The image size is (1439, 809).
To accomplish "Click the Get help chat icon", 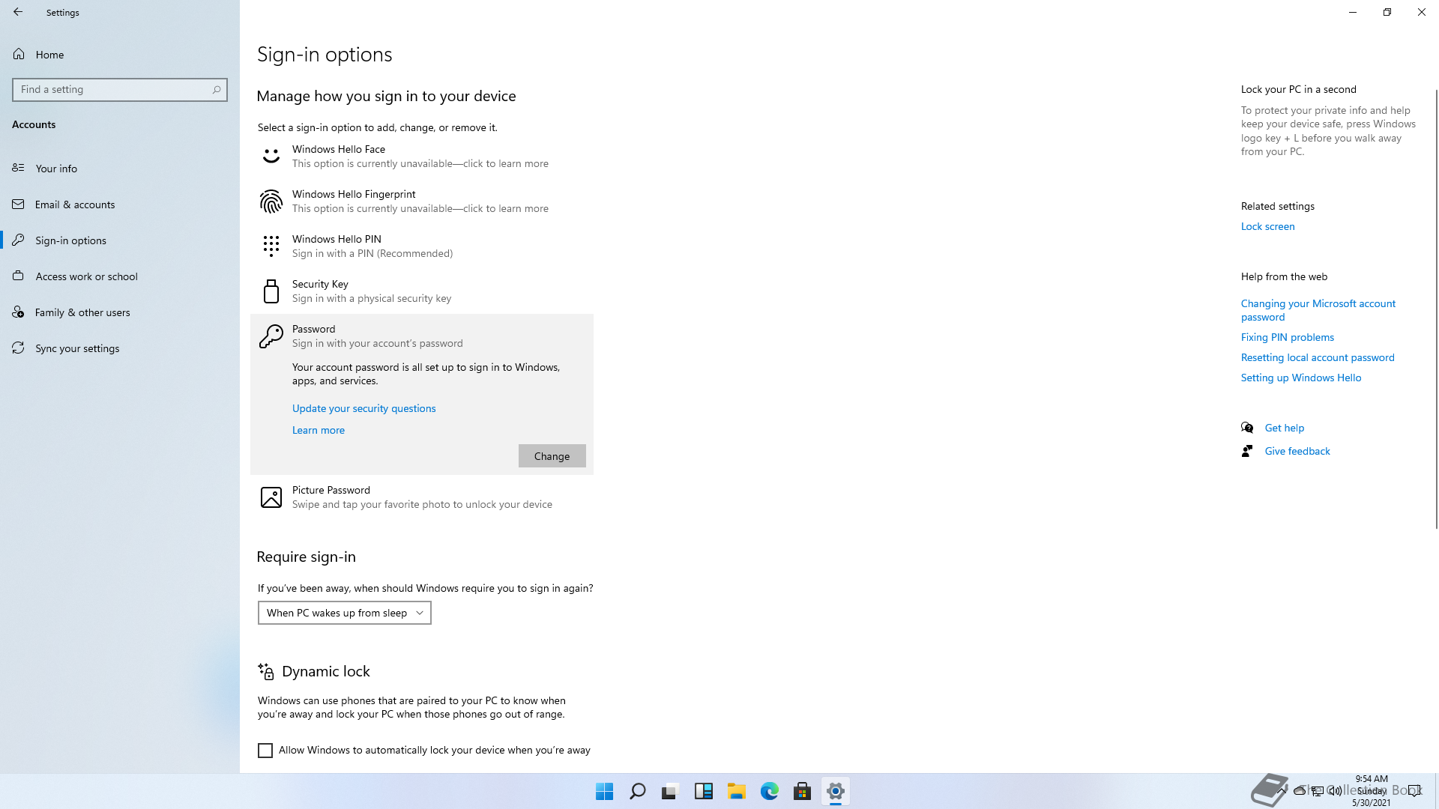I will click(x=1247, y=428).
